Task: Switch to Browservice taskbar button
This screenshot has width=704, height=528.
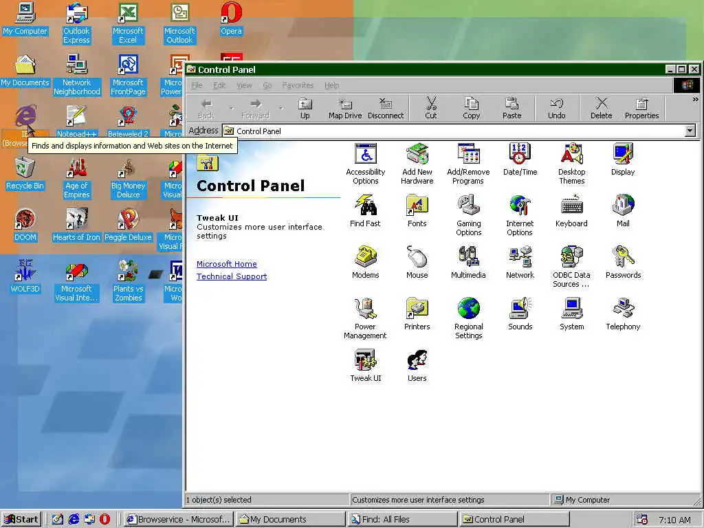Action: coord(179,520)
